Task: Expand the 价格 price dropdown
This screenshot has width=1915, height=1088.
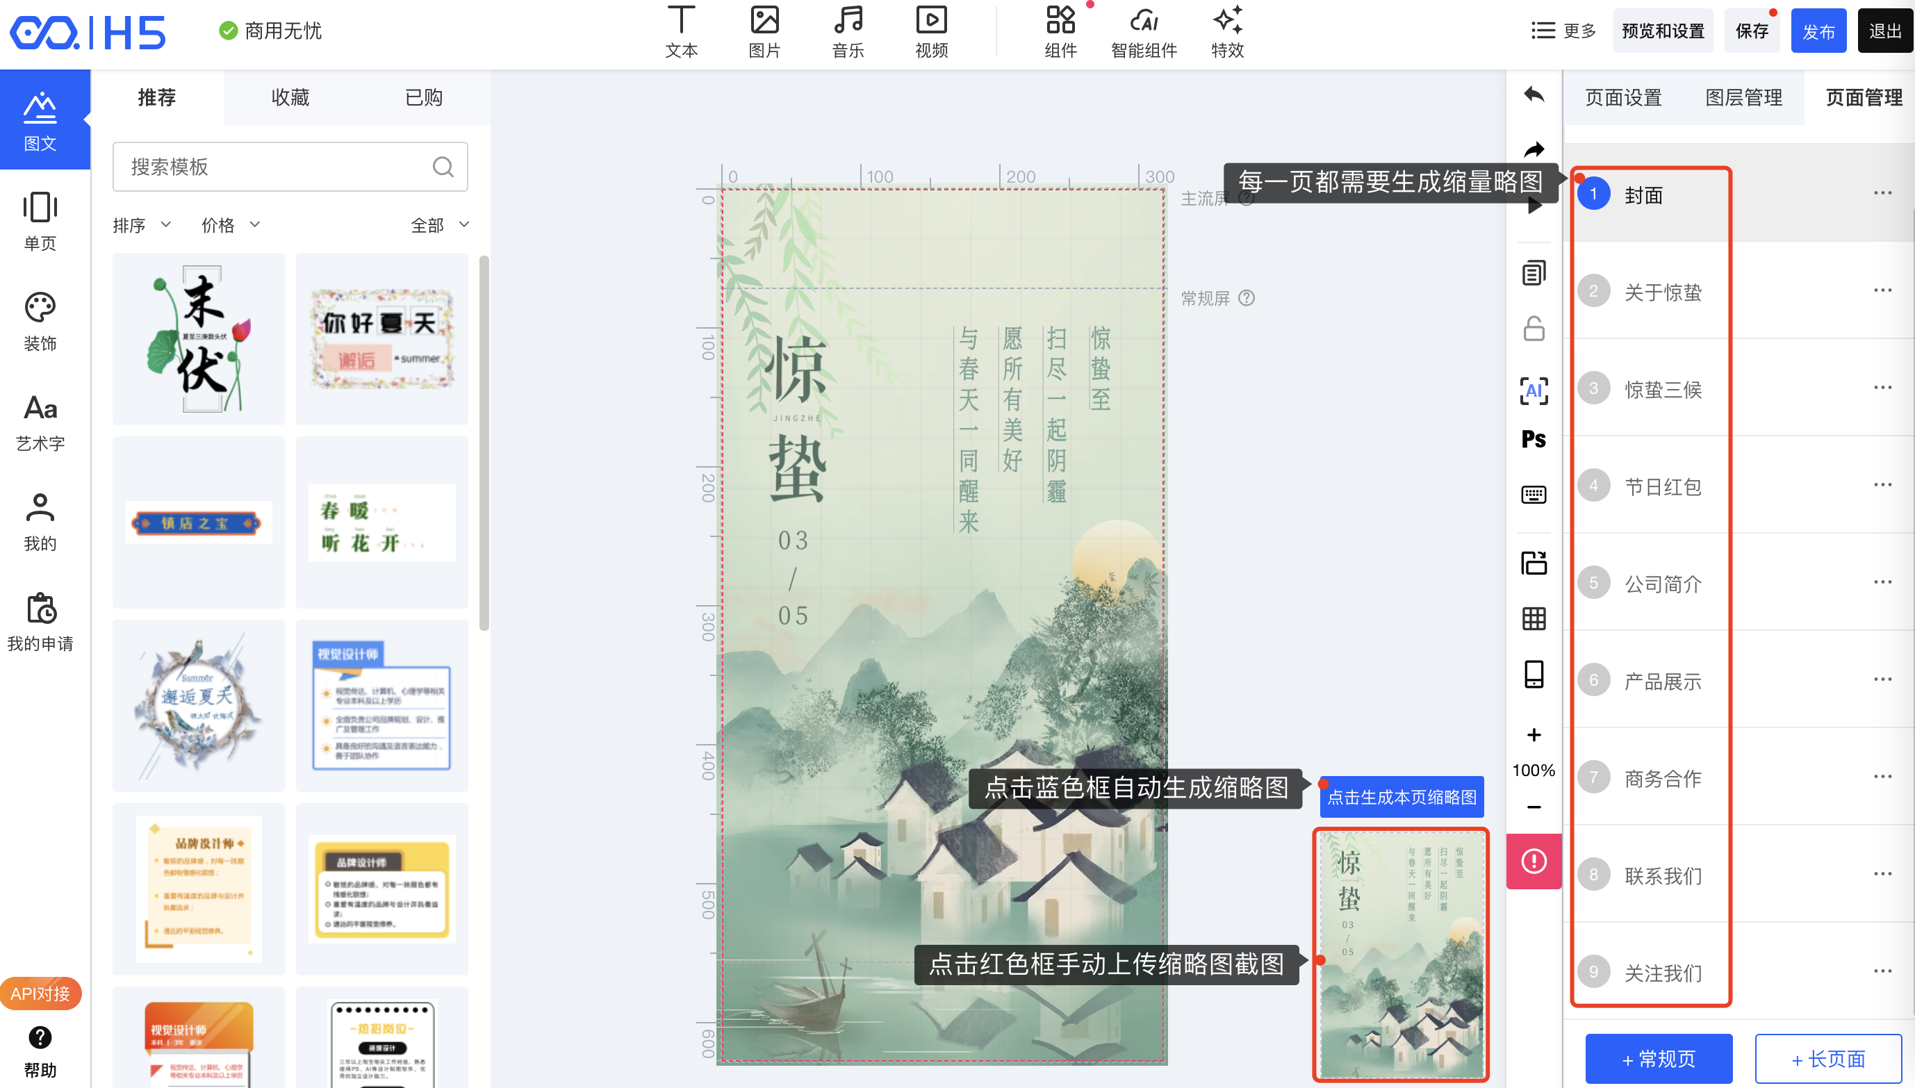Action: [231, 225]
